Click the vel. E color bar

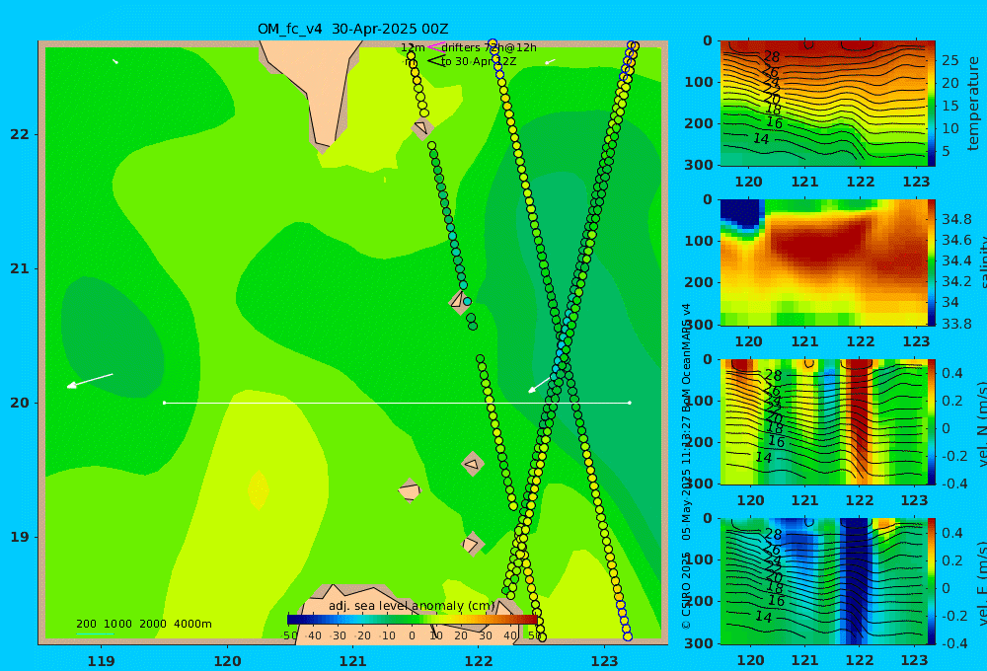(x=932, y=581)
